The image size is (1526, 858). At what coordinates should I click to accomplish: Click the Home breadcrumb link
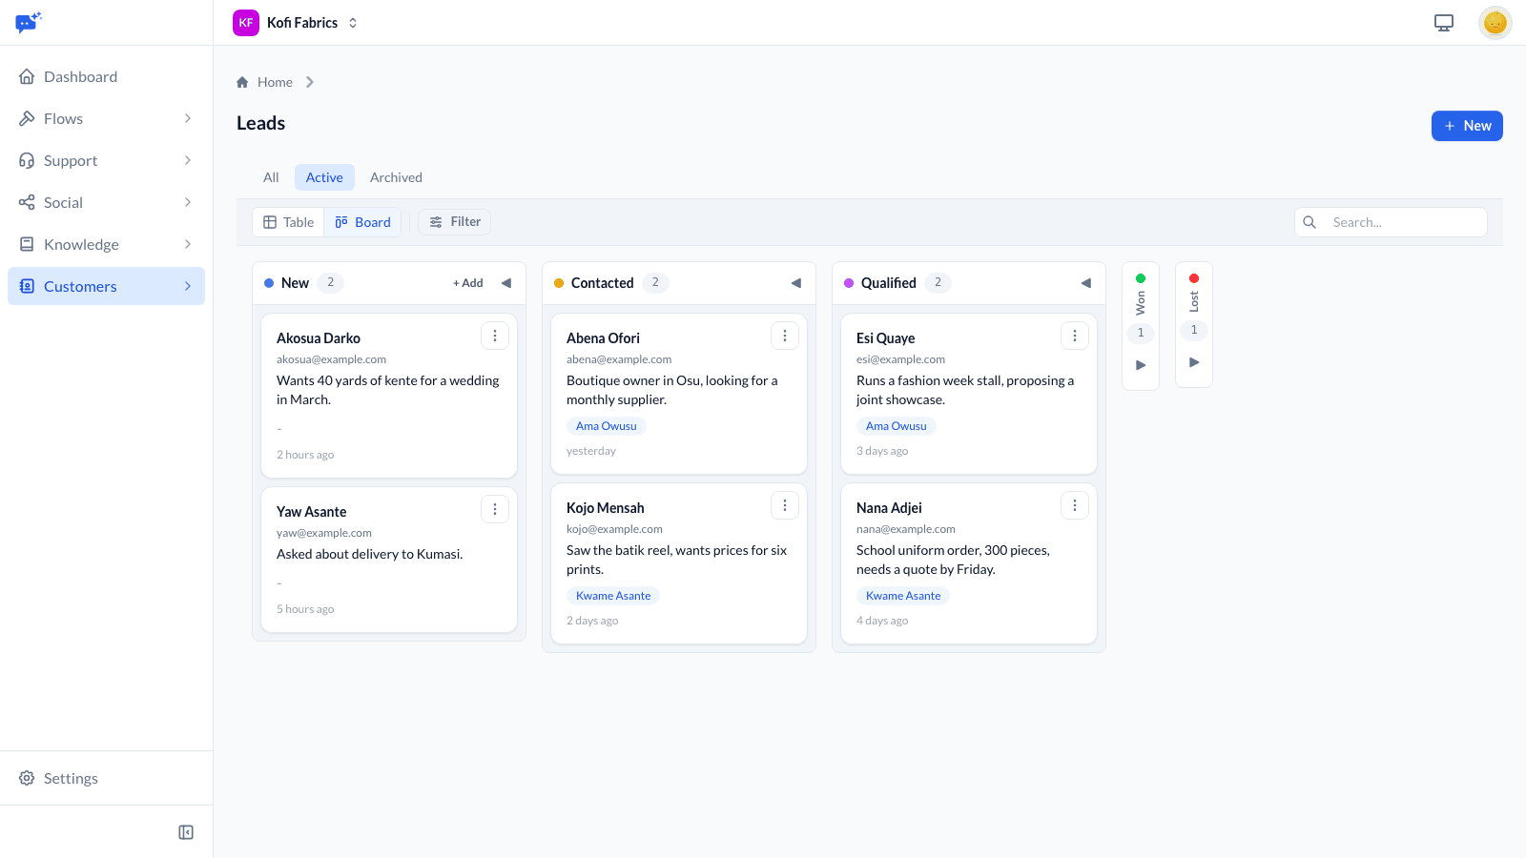click(275, 82)
